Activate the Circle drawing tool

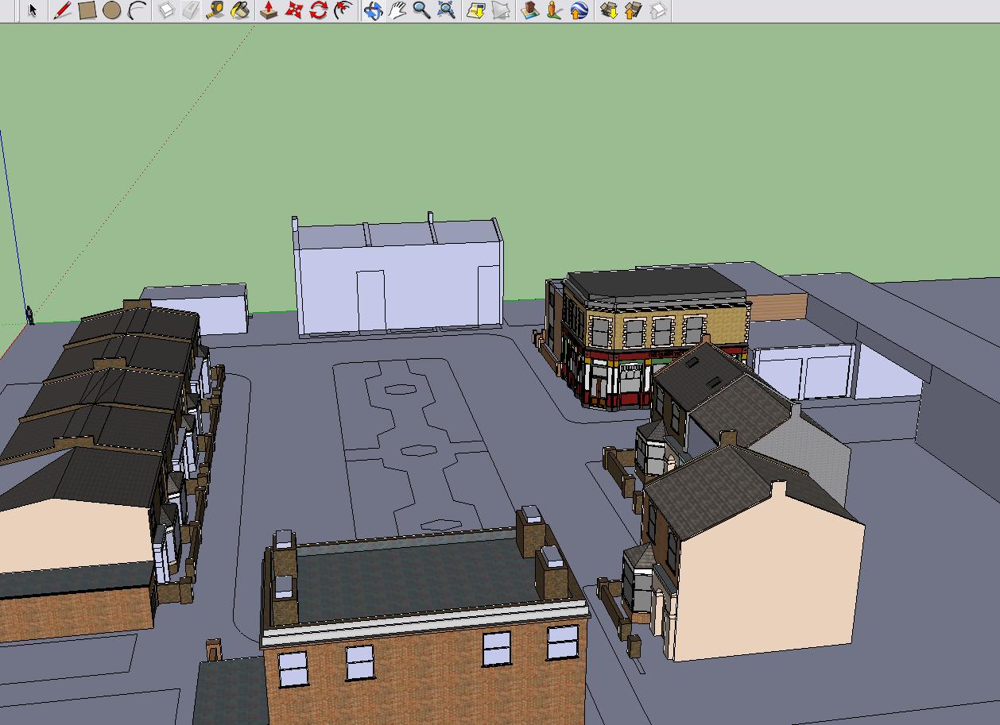click(x=112, y=10)
